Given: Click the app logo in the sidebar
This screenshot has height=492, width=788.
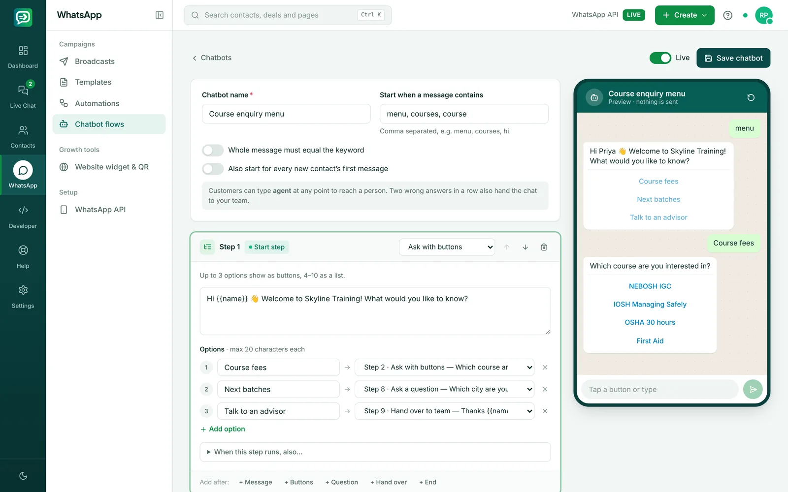Looking at the screenshot, I should 23,17.
